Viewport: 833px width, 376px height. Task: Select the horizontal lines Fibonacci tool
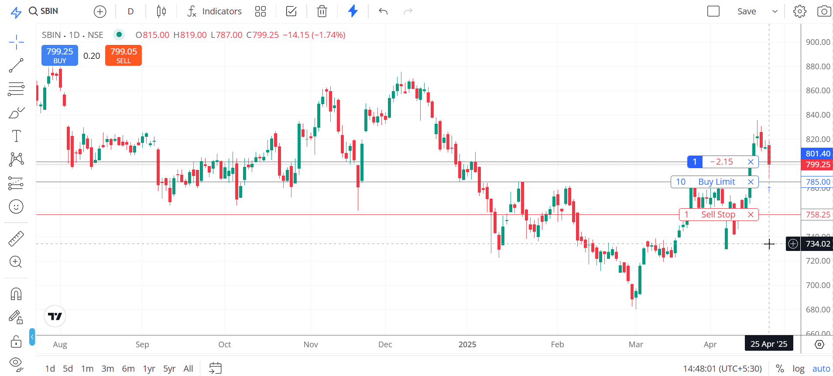click(16, 89)
